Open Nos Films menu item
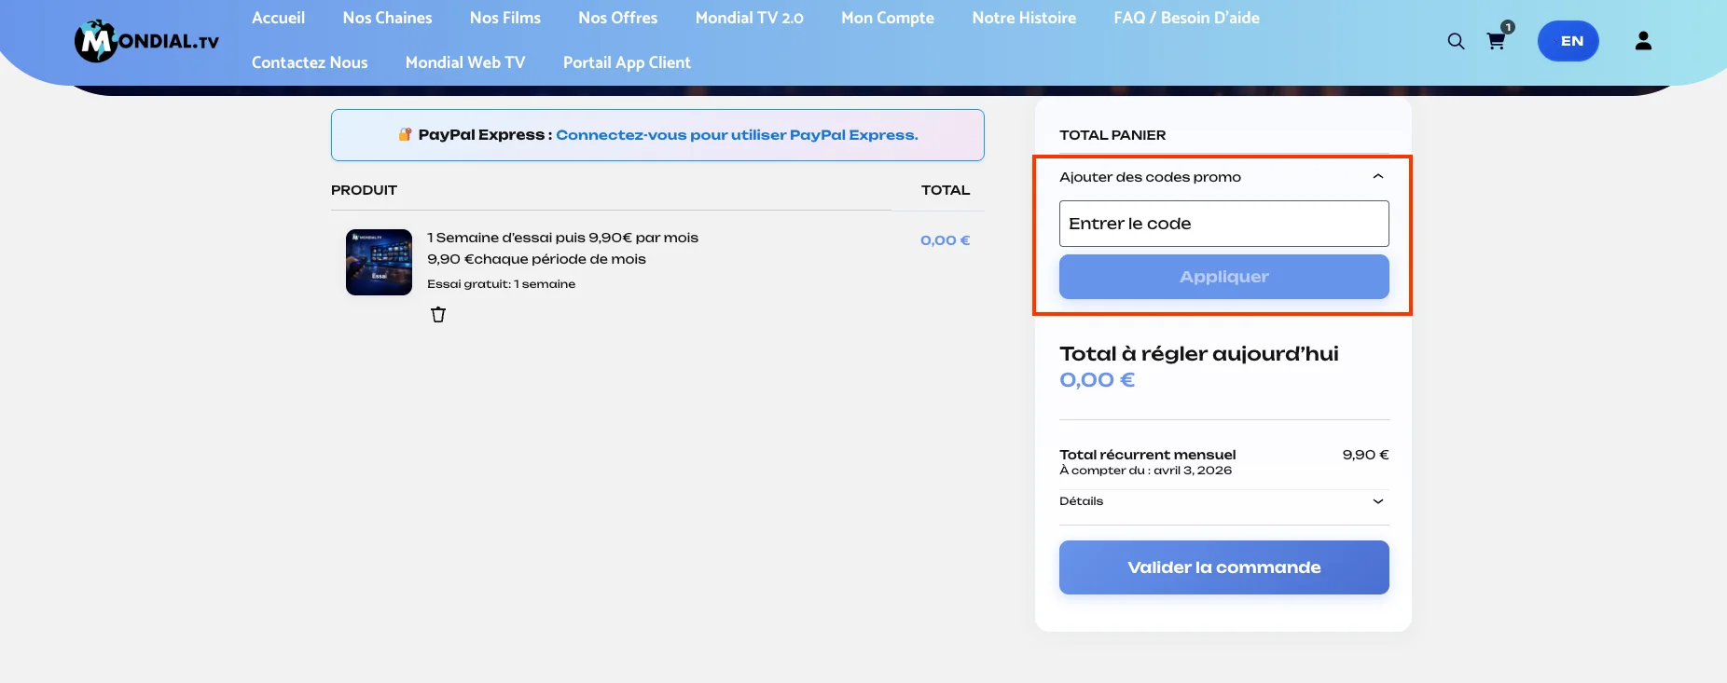 point(505,18)
